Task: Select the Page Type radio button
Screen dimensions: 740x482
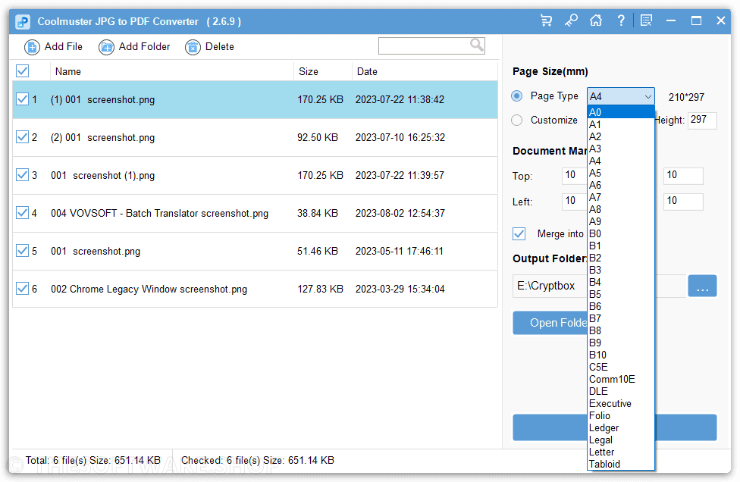Action: coord(517,96)
